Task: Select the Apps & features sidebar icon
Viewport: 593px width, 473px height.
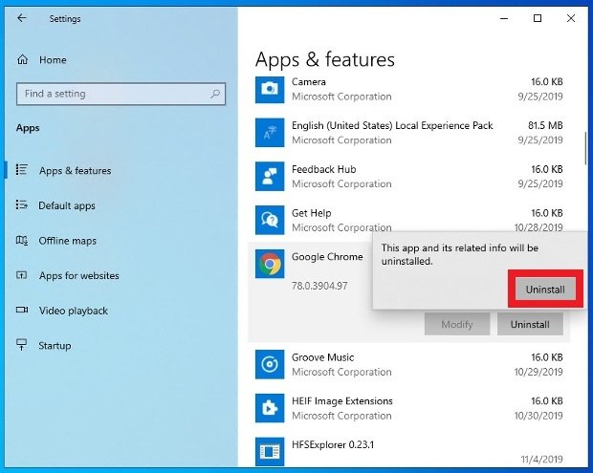Action: 22,170
